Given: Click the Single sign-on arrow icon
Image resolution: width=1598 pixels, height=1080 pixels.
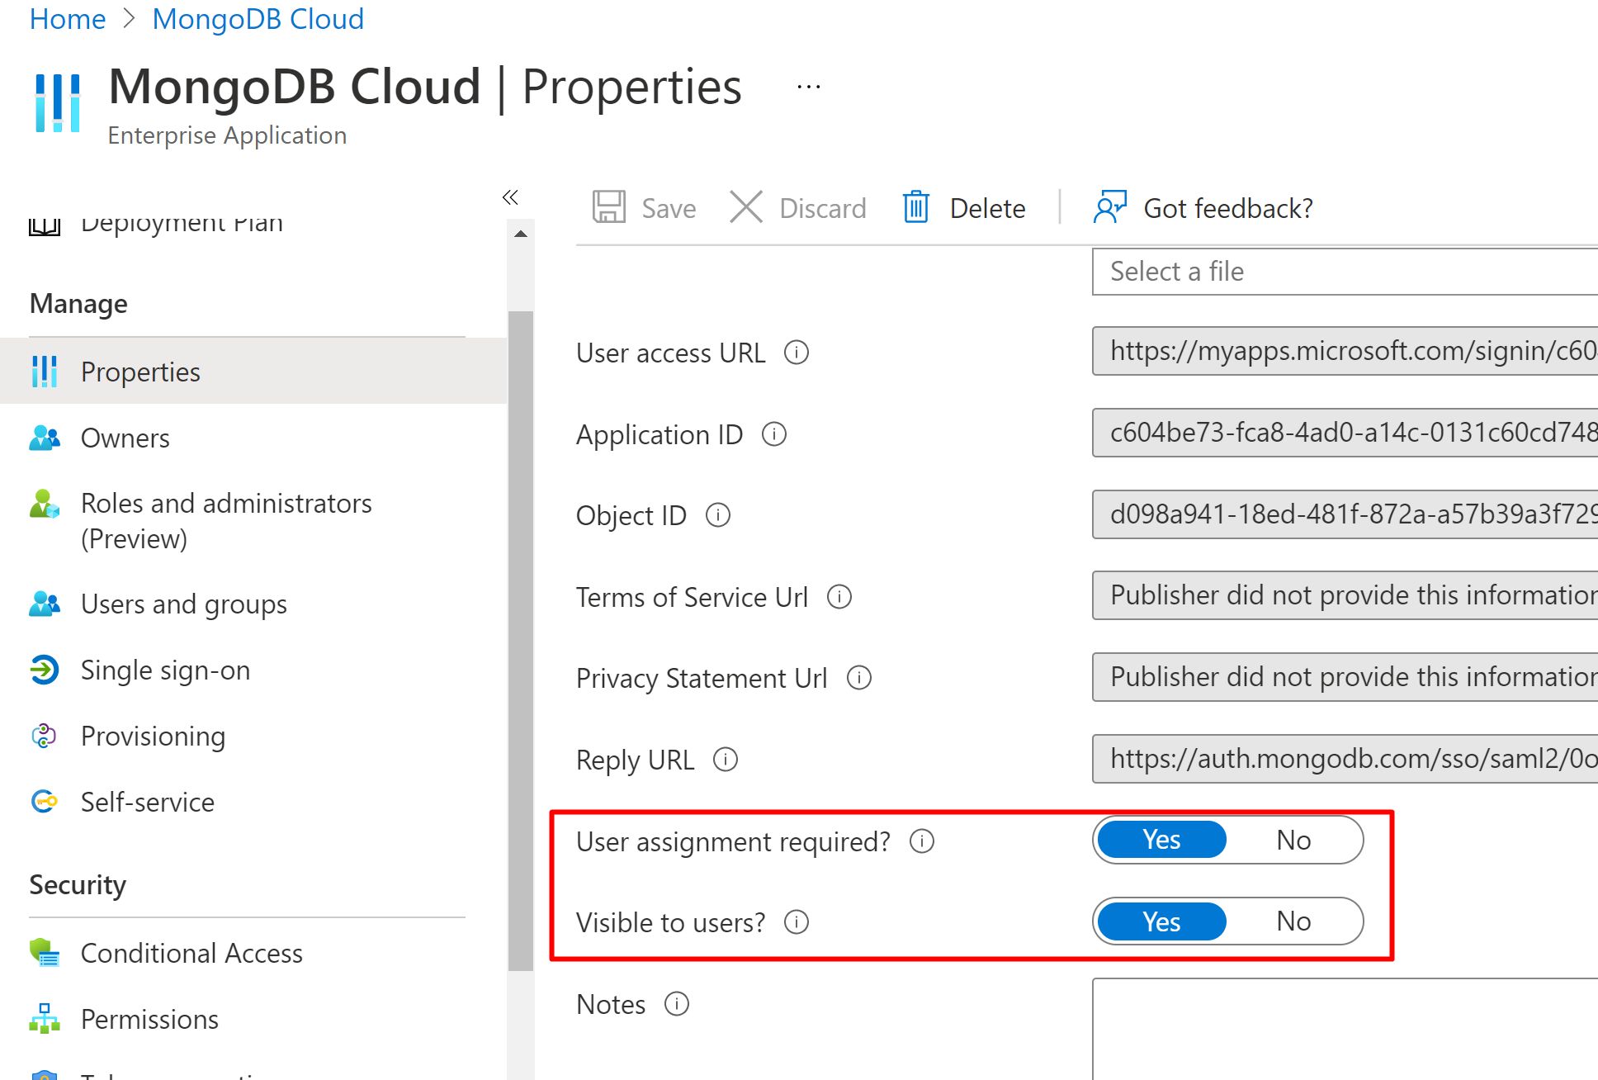Looking at the screenshot, I should (x=45, y=670).
